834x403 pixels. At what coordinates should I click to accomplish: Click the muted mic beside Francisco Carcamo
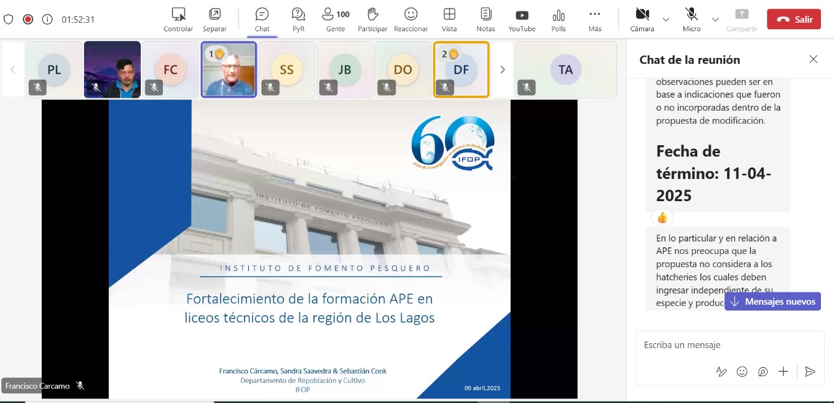[80, 386]
